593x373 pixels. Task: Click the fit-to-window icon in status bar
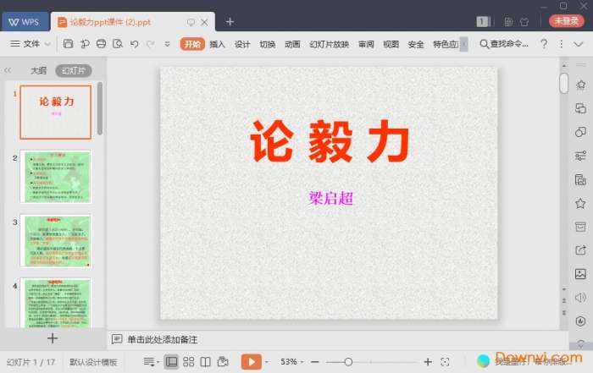(445, 362)
